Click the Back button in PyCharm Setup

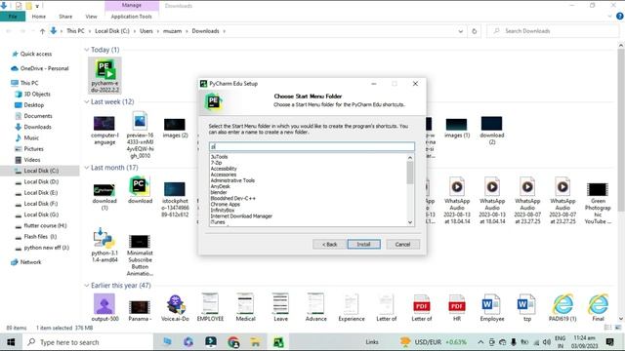pyautogui.click(x=329, y=244)
